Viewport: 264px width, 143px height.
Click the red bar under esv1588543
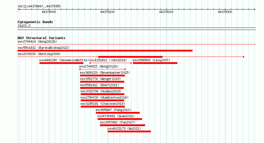tap(155, 63)
